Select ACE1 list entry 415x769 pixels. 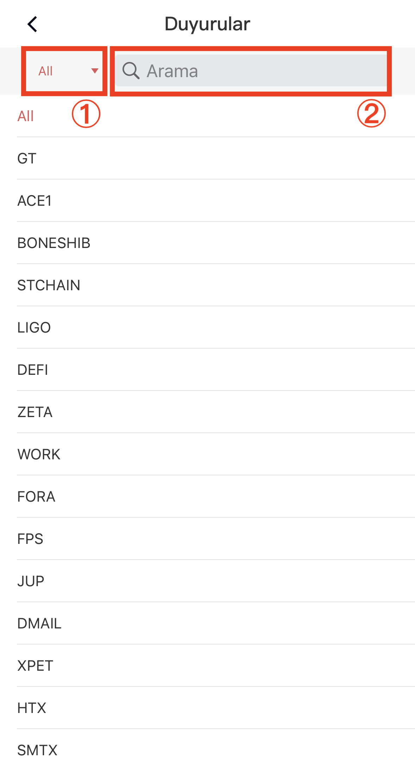point(35,201)
